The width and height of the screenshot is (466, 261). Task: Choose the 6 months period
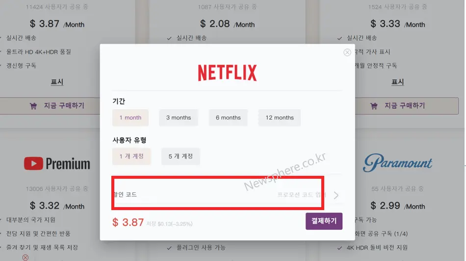[228, 118]
